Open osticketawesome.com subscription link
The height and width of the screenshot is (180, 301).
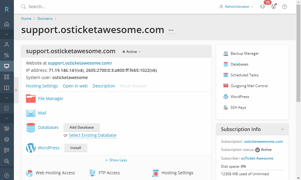point(263,142)
